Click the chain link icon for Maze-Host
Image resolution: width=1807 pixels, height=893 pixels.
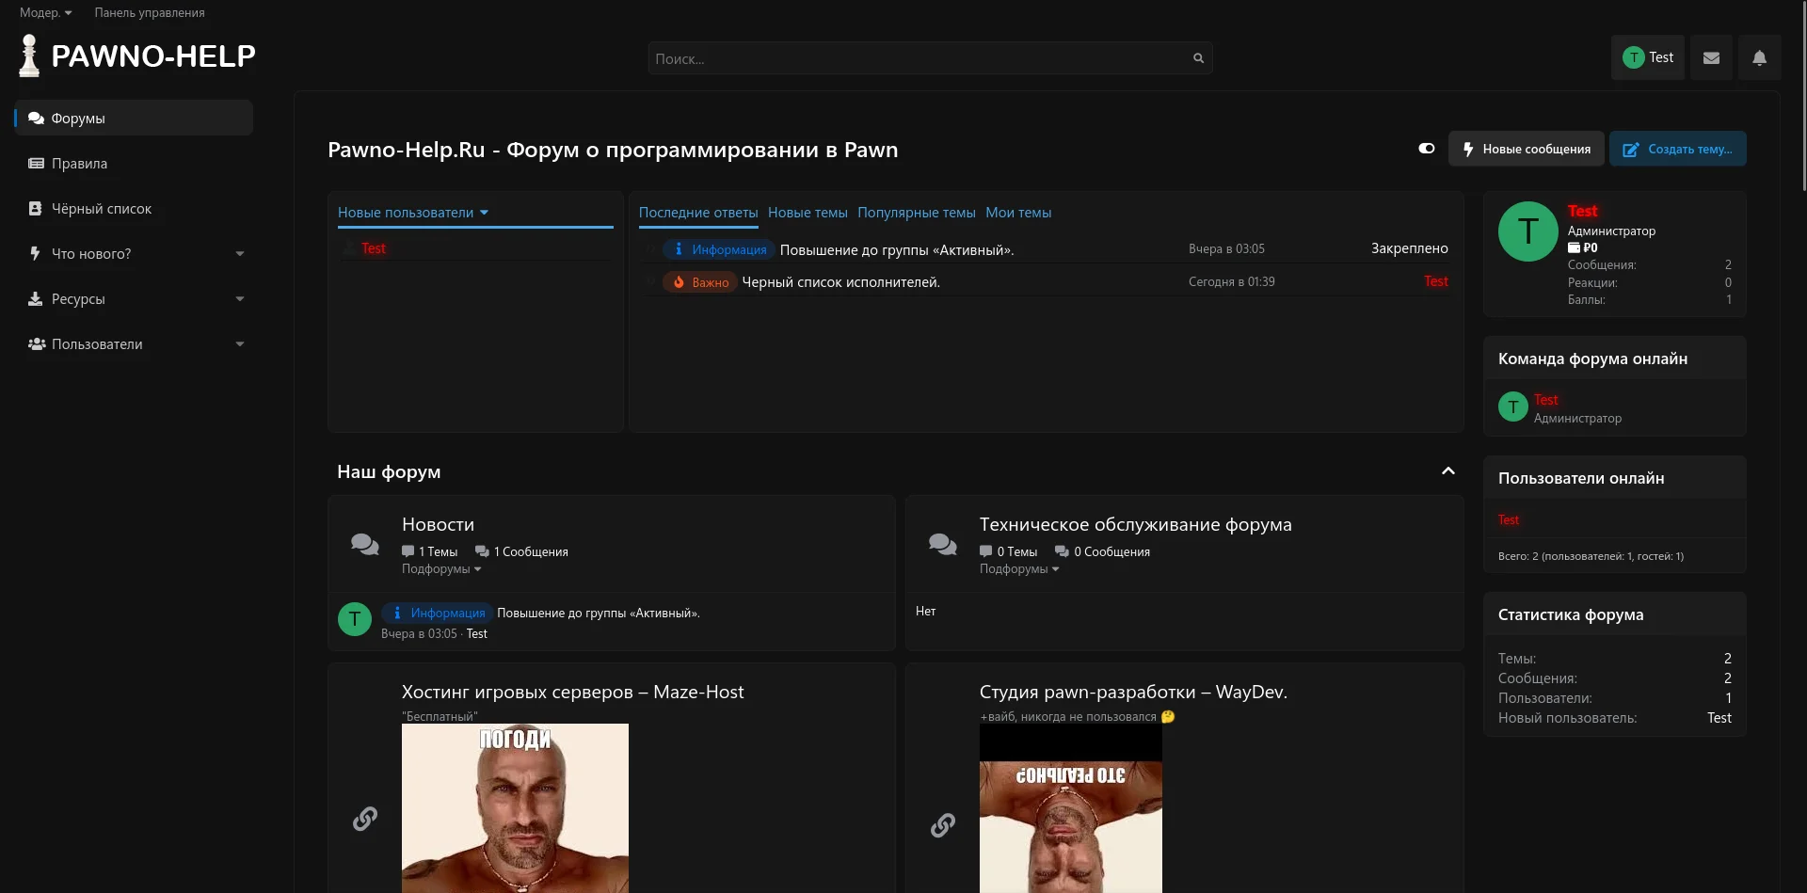point(365,818)
